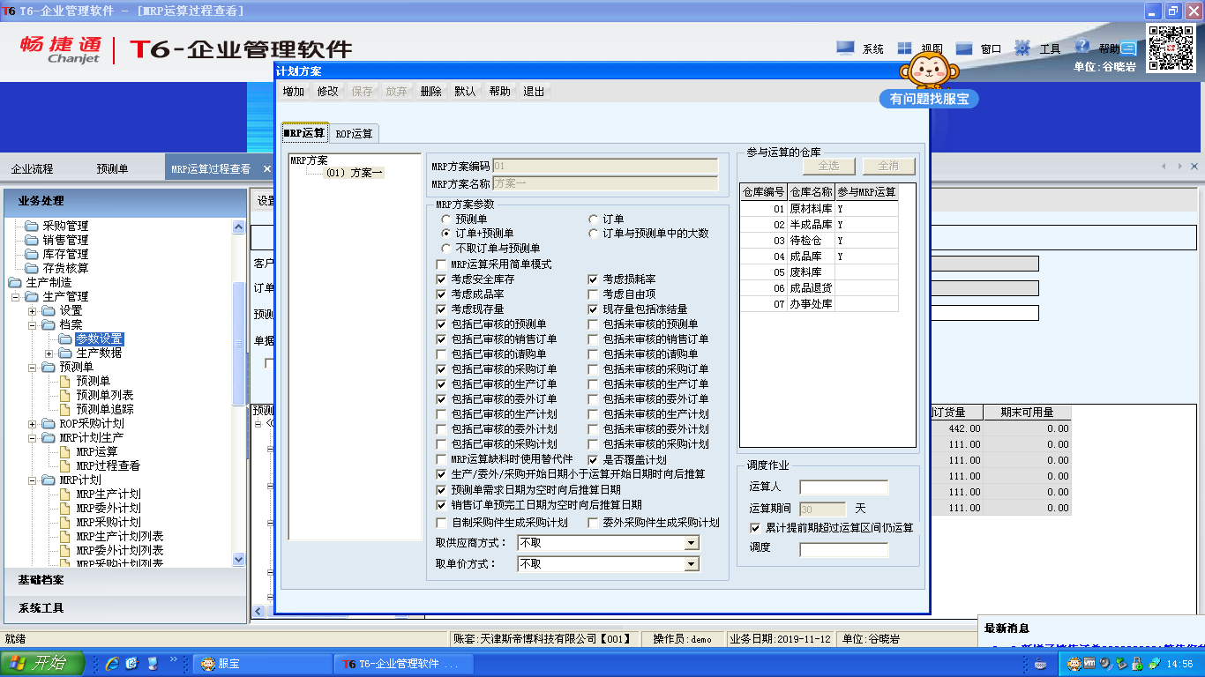Expand the 生产数据 tree node
The height and width of the screenshot is (677, 1205).
click(49, 353)
